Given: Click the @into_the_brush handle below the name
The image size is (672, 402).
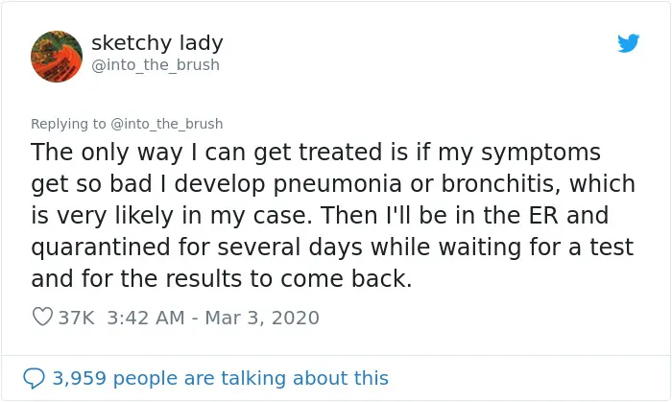Looking at the screenshot, I should (156, 65).
